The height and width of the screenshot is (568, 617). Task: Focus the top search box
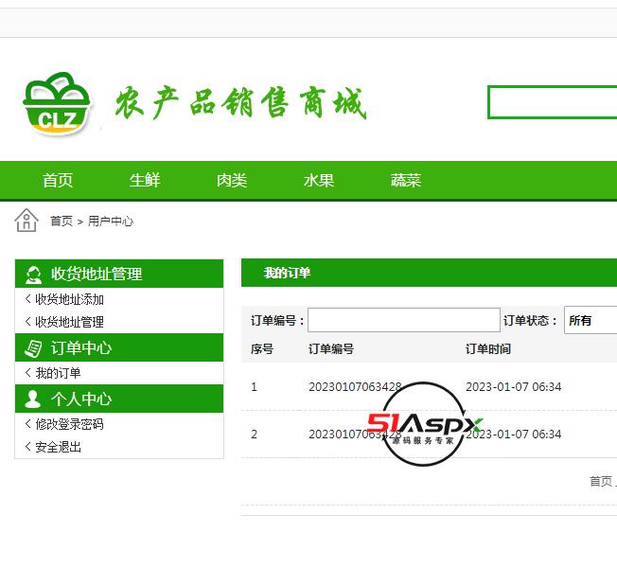(552, 102)
